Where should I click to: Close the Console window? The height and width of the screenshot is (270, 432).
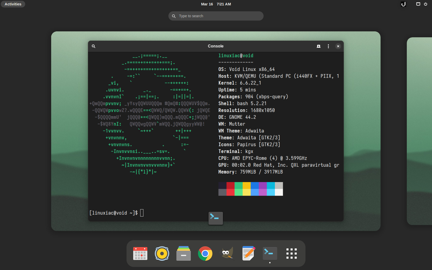point(338,46)
